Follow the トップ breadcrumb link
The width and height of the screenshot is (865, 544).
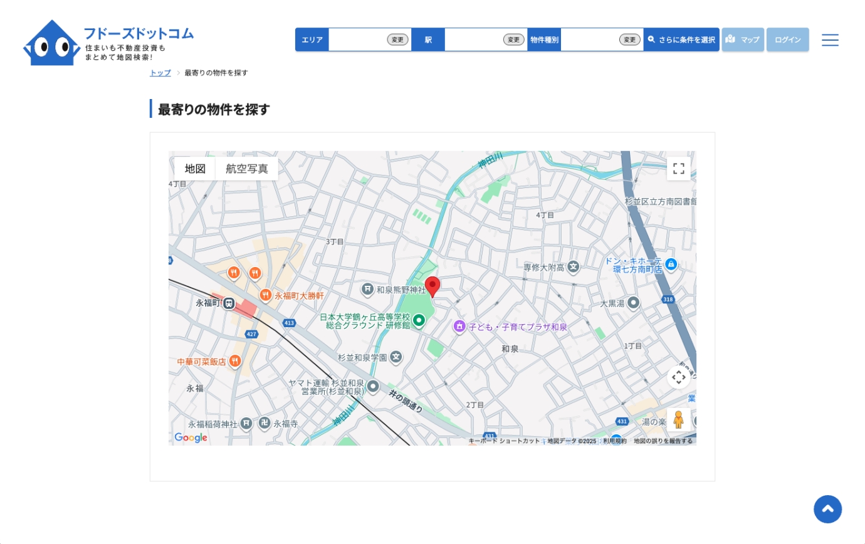pos(160,73)
